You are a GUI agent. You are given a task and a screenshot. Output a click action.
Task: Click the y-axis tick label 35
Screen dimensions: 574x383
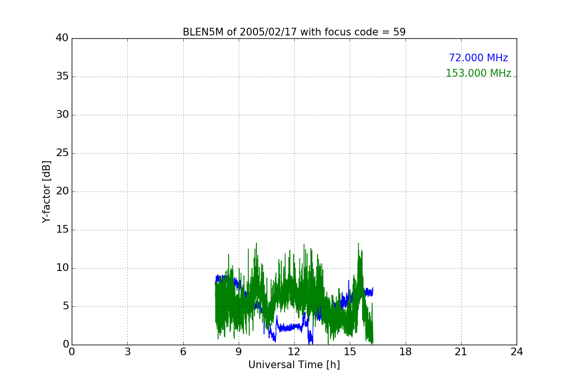click(62, 77)
